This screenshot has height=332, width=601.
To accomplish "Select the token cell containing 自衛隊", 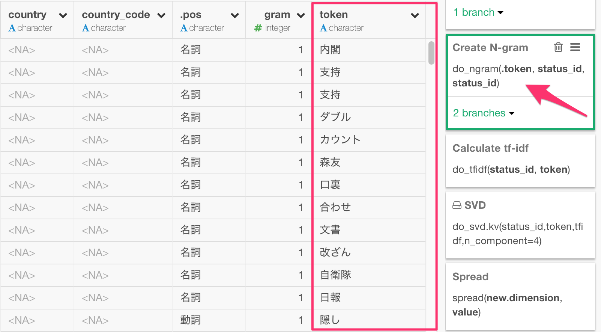I will click(369, 275).
